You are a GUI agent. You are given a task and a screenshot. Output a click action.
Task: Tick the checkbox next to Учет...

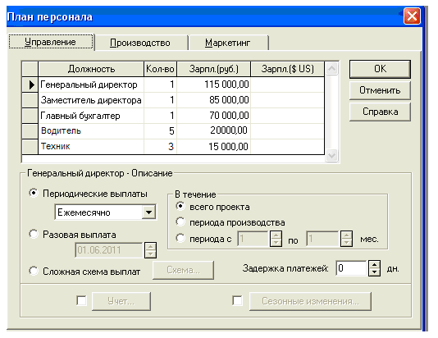pos(81,301)
